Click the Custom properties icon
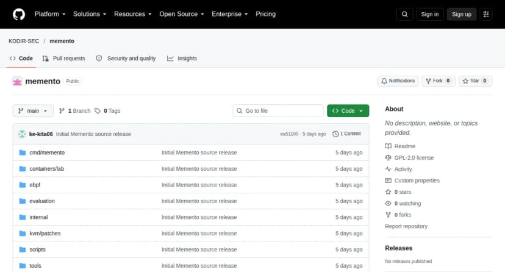This screenshot has height=272, width=505. pyautogui.click(x=388, y=181)
